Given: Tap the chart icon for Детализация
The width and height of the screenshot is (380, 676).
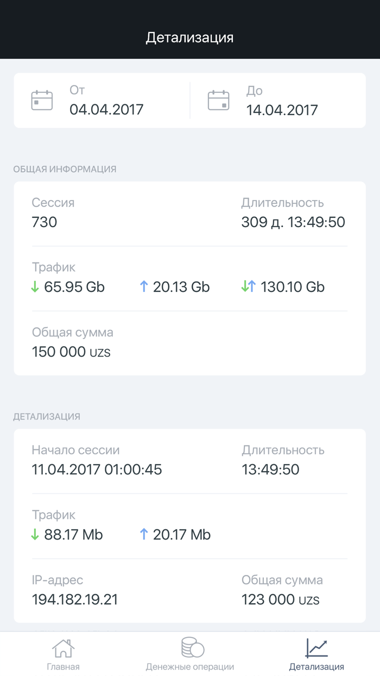Looking at the screenshot, I should coord(316,648).
